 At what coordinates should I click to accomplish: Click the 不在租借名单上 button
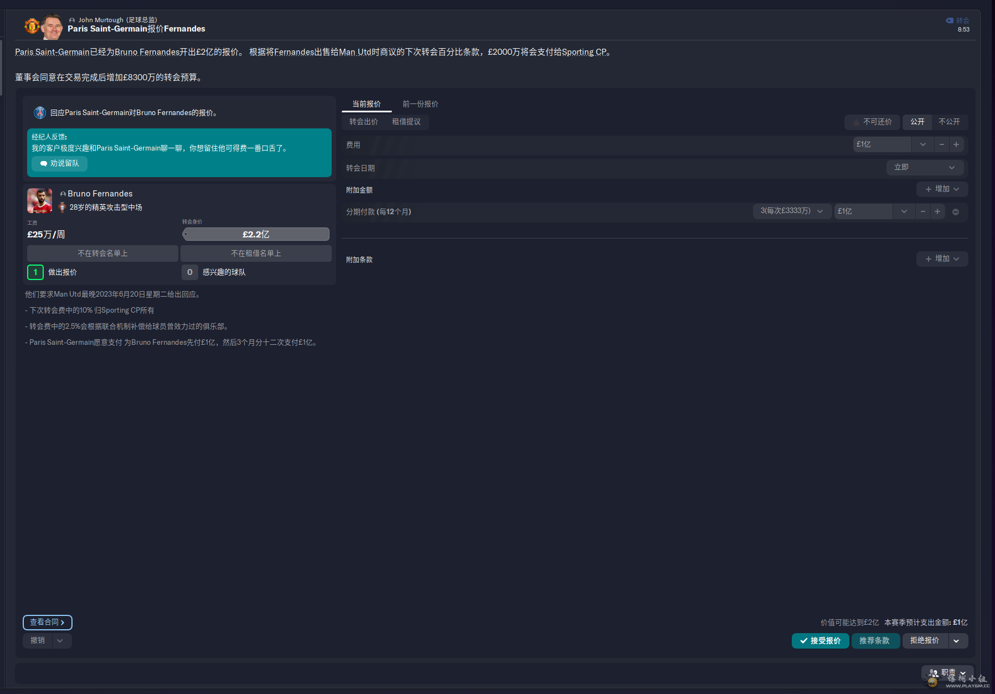point(256,253)
